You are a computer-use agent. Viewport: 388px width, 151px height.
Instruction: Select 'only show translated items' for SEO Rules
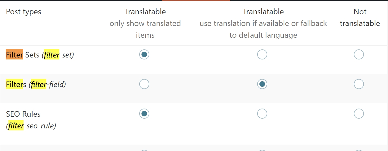point(144,114)
